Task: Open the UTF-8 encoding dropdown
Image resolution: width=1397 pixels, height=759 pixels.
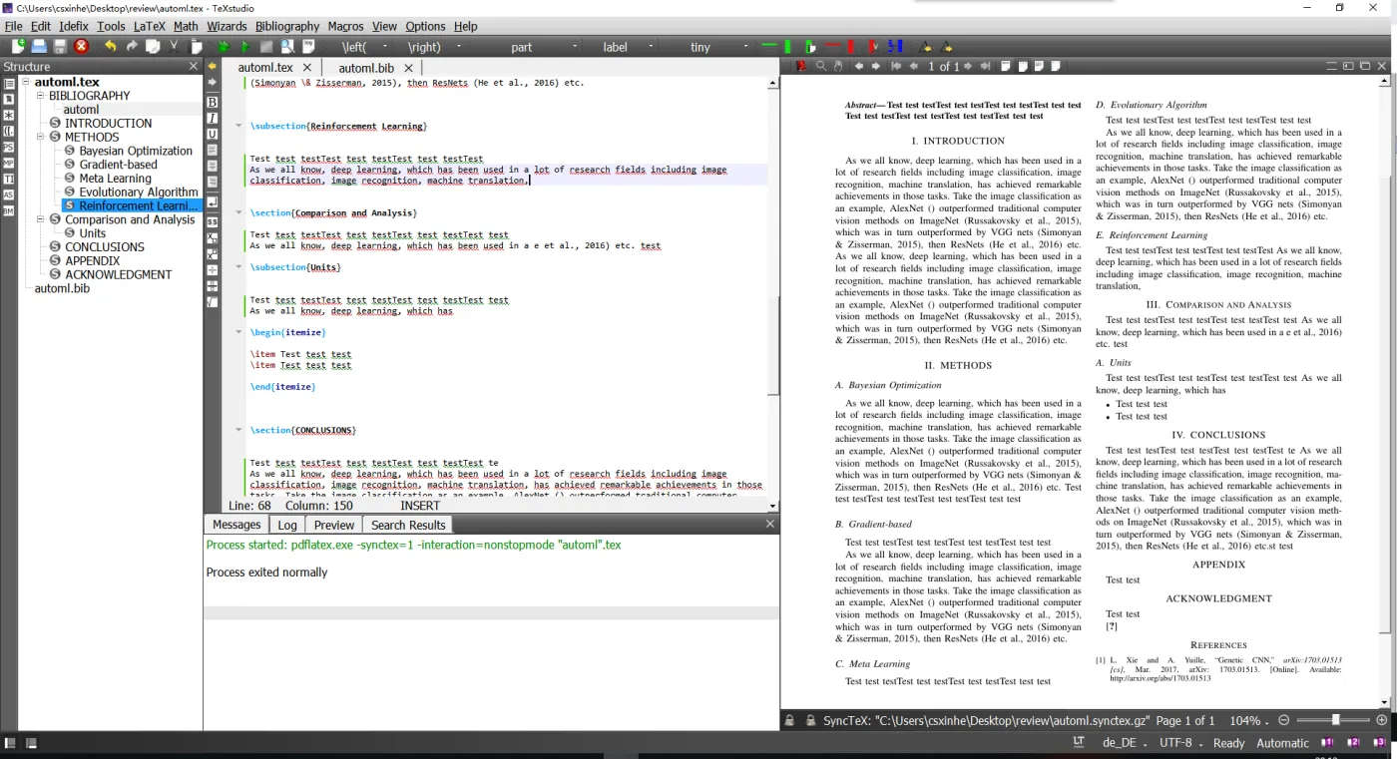Action: pos(1180,743)
